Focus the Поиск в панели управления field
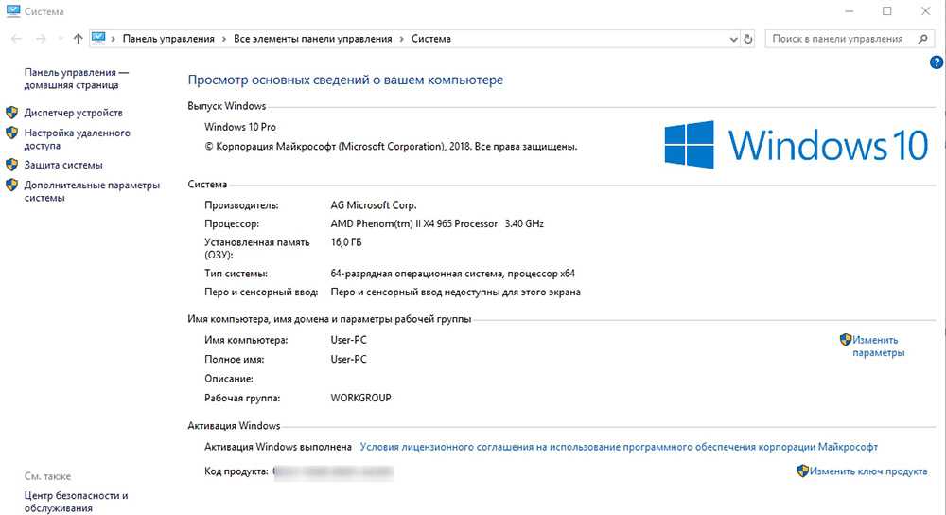Viewport: 946px width, 515px height. (x=850, y=39)
